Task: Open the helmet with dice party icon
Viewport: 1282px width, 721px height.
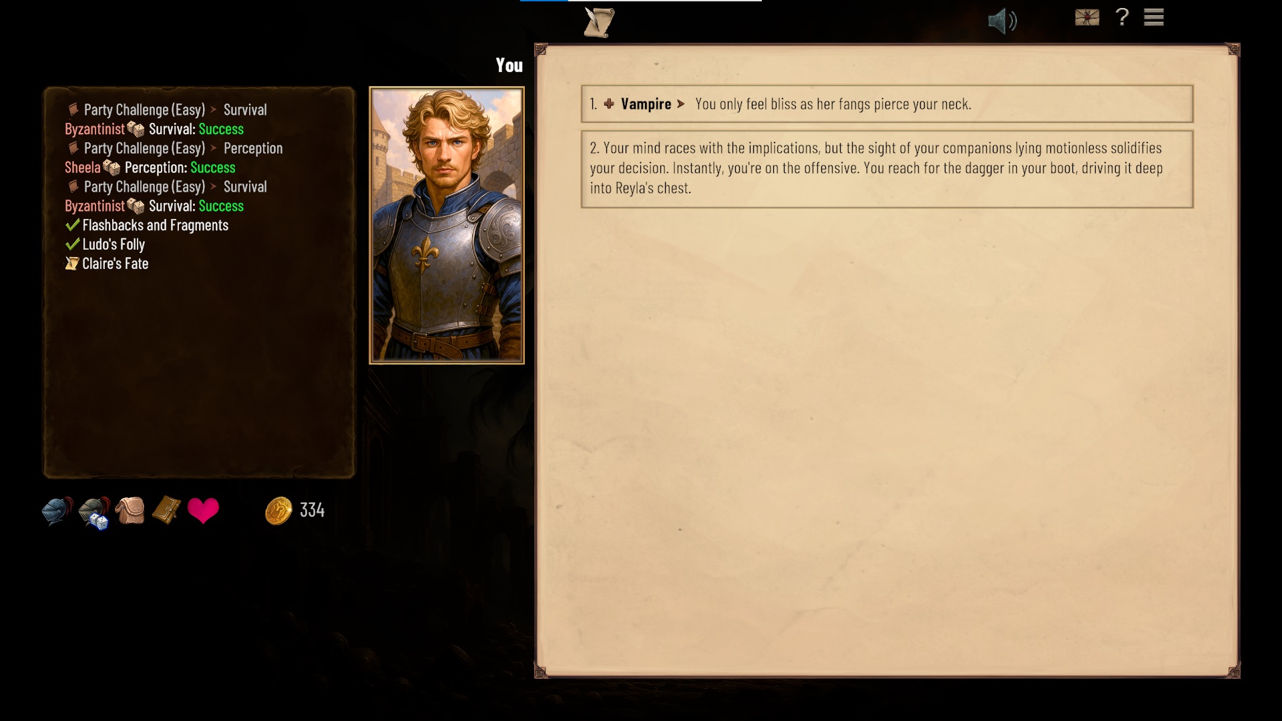Action: (x=94, y=513)
